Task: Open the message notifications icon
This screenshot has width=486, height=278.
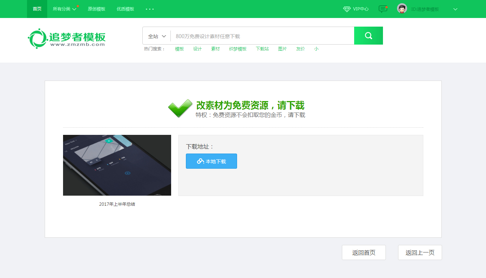Action: click(x=383, y=9)
